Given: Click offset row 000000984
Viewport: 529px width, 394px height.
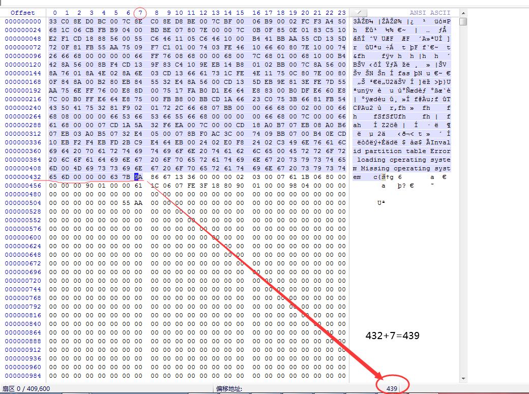Looking at the screenshot, I should click(x=23, y=376).
